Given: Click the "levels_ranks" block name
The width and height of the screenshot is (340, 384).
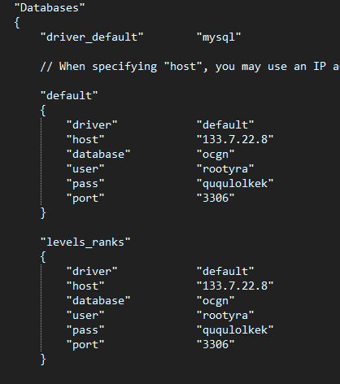Looking at the screenshot, I should click(x=85, y=242).
